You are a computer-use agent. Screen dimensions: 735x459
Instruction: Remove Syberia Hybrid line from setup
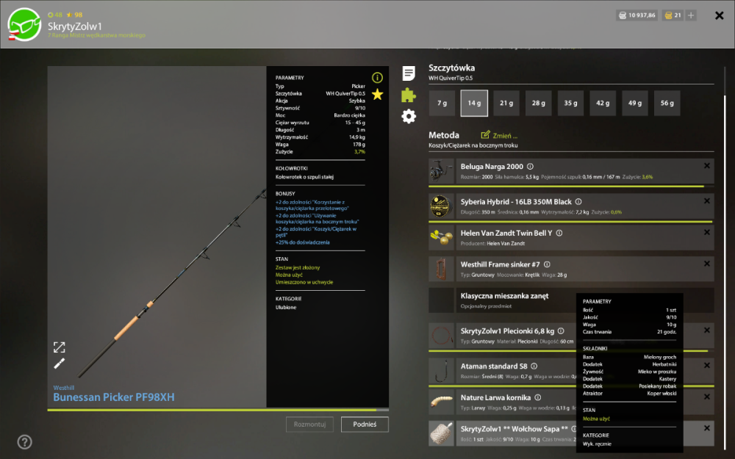[x=707, y=201]
